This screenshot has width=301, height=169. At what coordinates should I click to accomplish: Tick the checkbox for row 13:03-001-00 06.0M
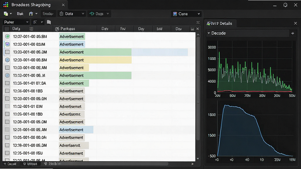click(7, 52)
